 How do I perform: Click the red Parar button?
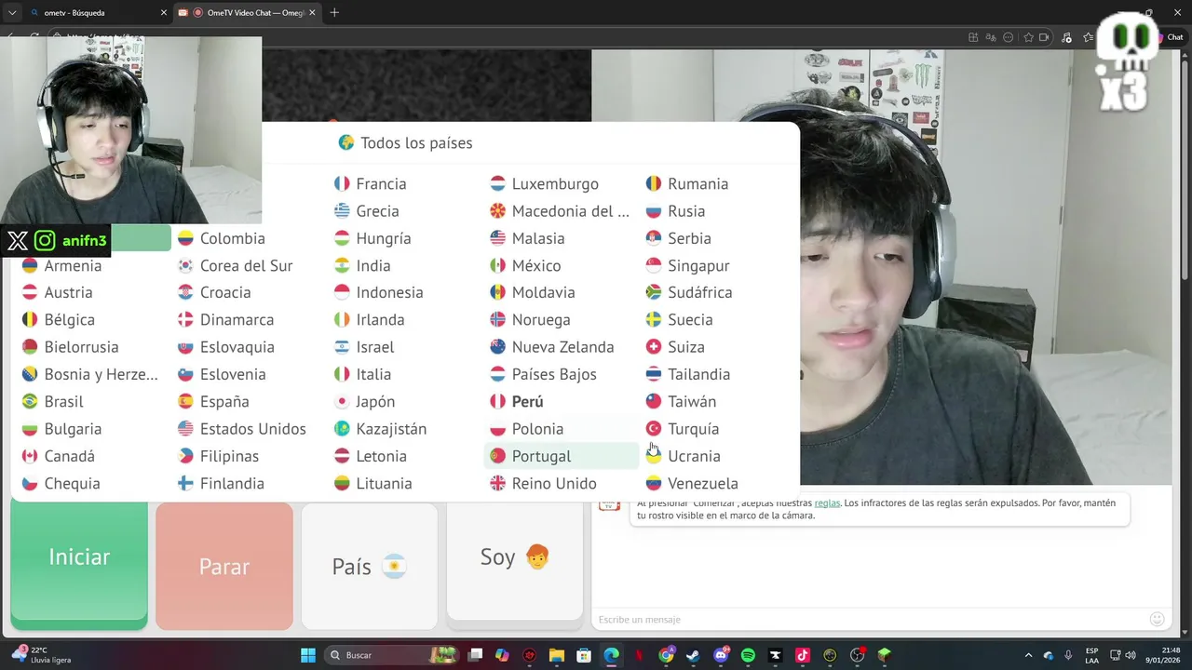(x=224, y=567)
